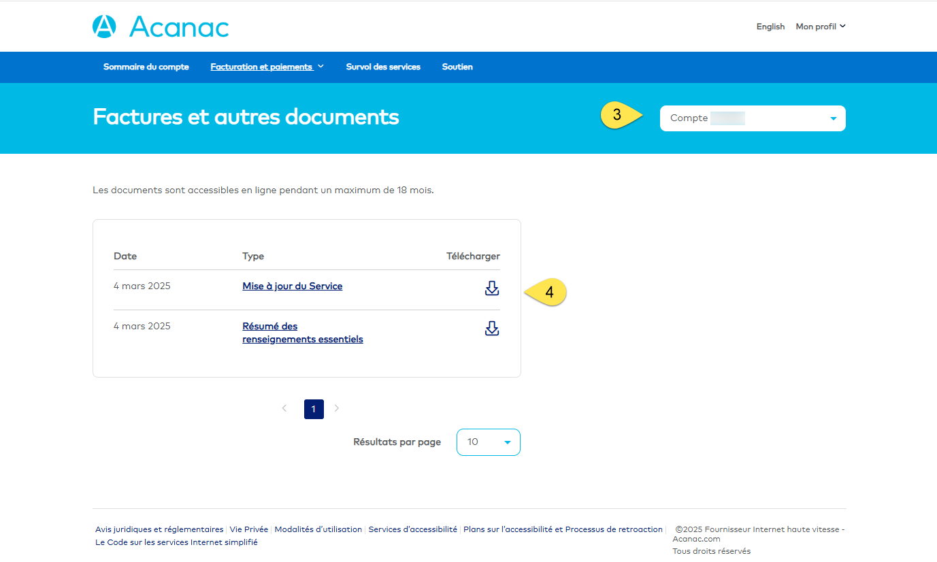The width and height of the screenshot is (937, 562).
Task: Go to Survol des services
Action: pos(383,67)
